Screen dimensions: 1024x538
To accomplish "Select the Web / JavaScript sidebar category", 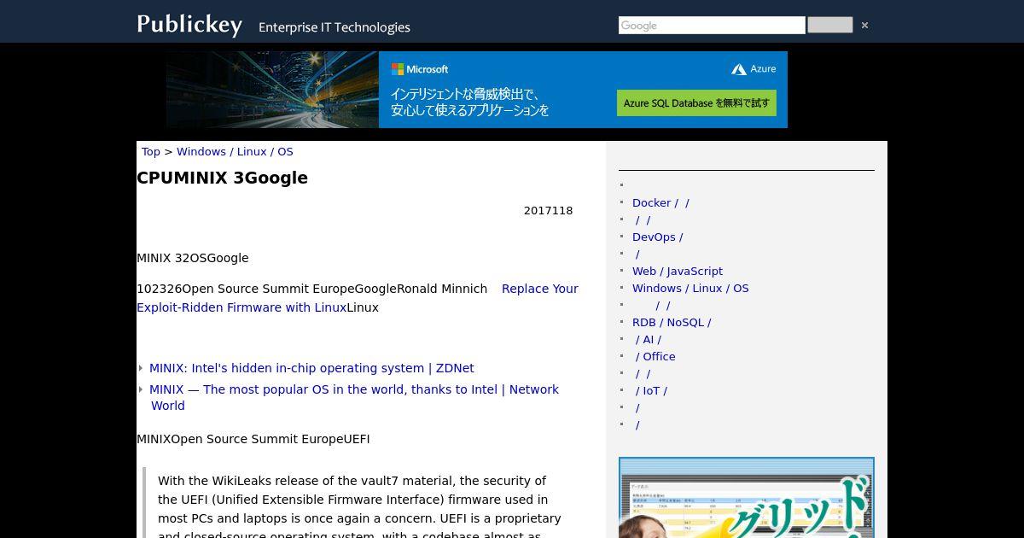I will (678, 271).
